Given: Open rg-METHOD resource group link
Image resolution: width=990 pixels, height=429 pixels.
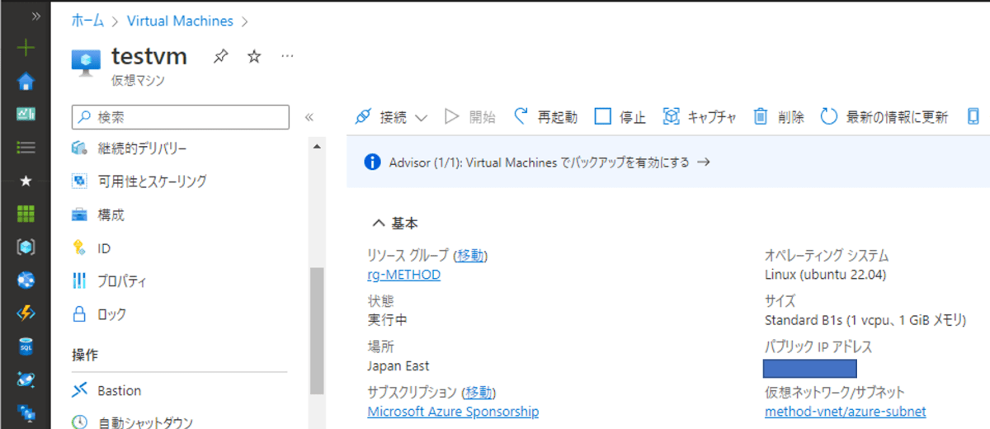Looking at the screenshot, I should tap(403, 275).
